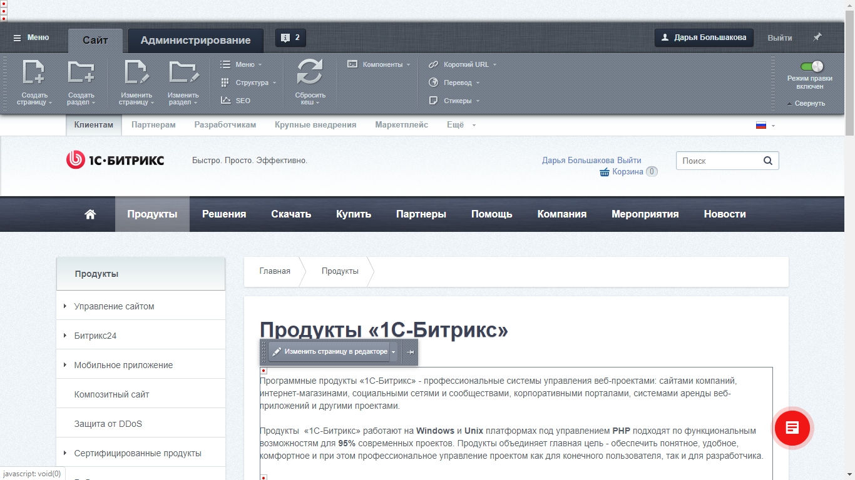Open arrow beside Изменить страницу в редакторе
This screenshot has width=855, height=480.
coord(394,352)
